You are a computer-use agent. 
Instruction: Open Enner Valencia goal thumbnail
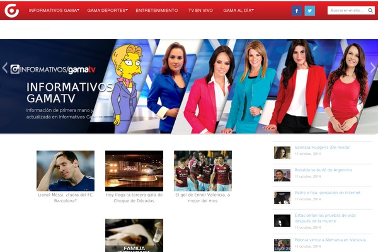coord(203,171)
